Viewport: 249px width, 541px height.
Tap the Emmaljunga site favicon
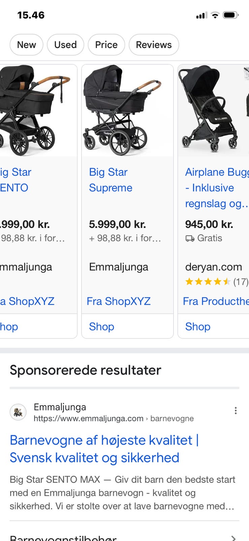click(18, 412)
